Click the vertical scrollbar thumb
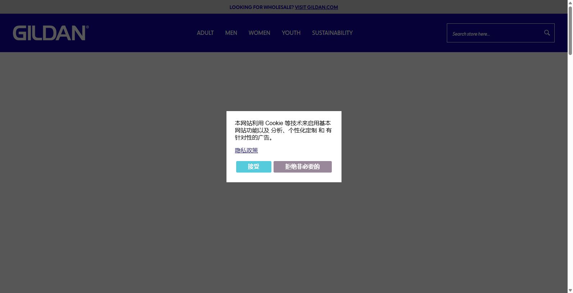The image size is (573, 293). 570,30
